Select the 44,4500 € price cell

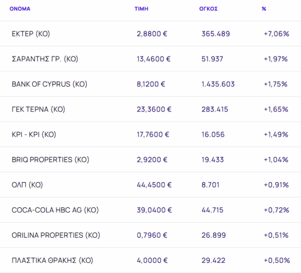[154, 185]
